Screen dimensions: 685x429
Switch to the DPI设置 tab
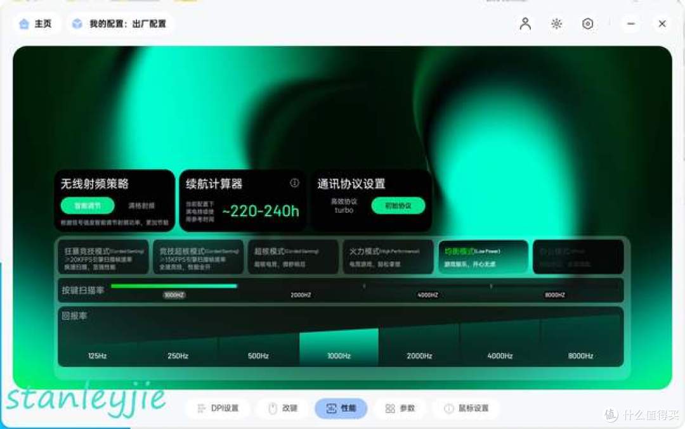click(x=218, y=408)
